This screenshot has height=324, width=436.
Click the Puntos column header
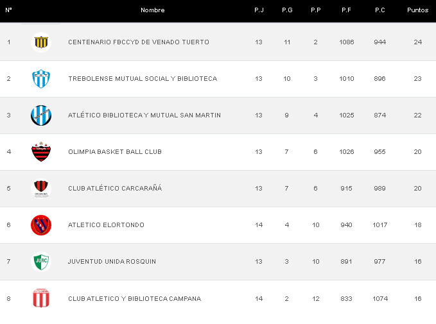(417, 10)
